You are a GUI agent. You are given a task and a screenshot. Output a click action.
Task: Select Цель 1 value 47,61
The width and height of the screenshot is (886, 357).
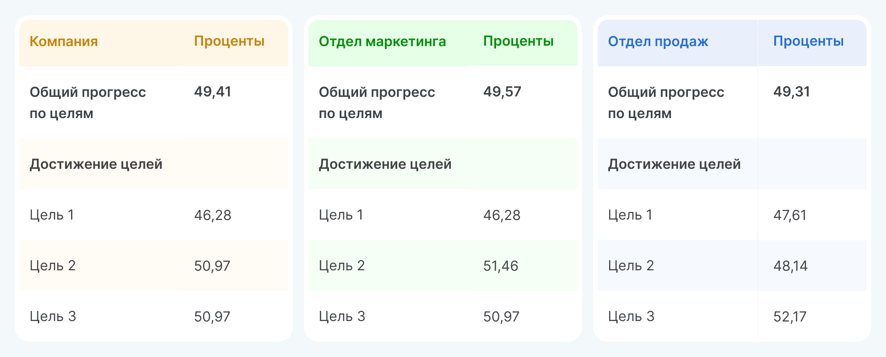(x=790, y=215)
